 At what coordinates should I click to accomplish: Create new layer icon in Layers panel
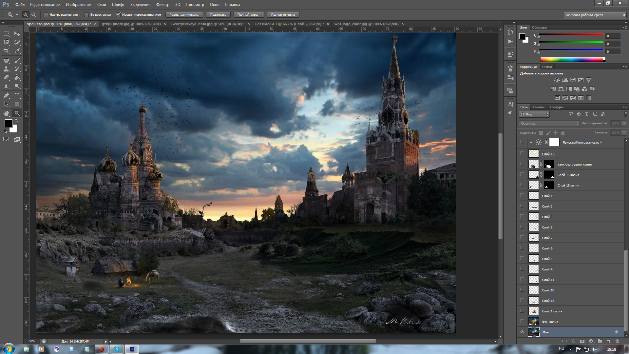coord(608,341)
